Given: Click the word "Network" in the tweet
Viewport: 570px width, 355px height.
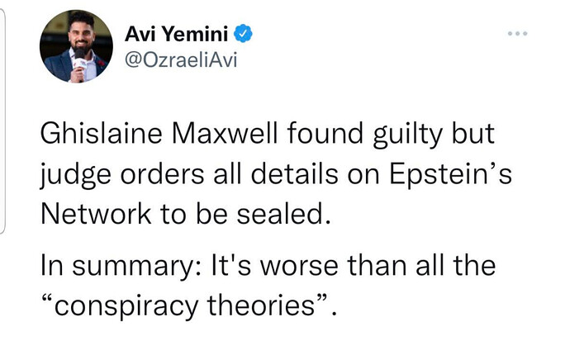Looking at the screenshot, I should (96, 214).
